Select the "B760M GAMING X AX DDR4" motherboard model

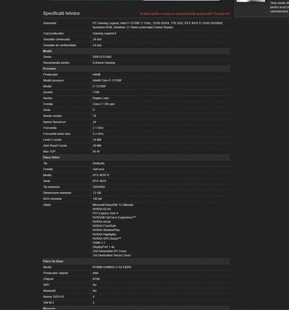pos(112,267)
